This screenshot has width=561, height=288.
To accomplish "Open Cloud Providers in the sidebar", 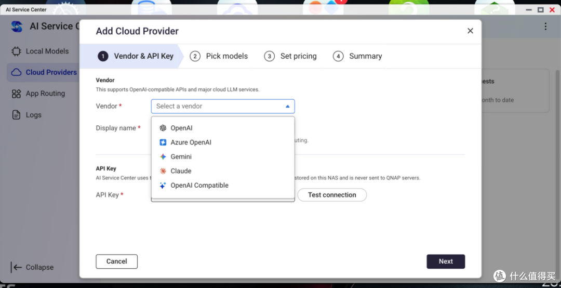I will tap(44, 72).
